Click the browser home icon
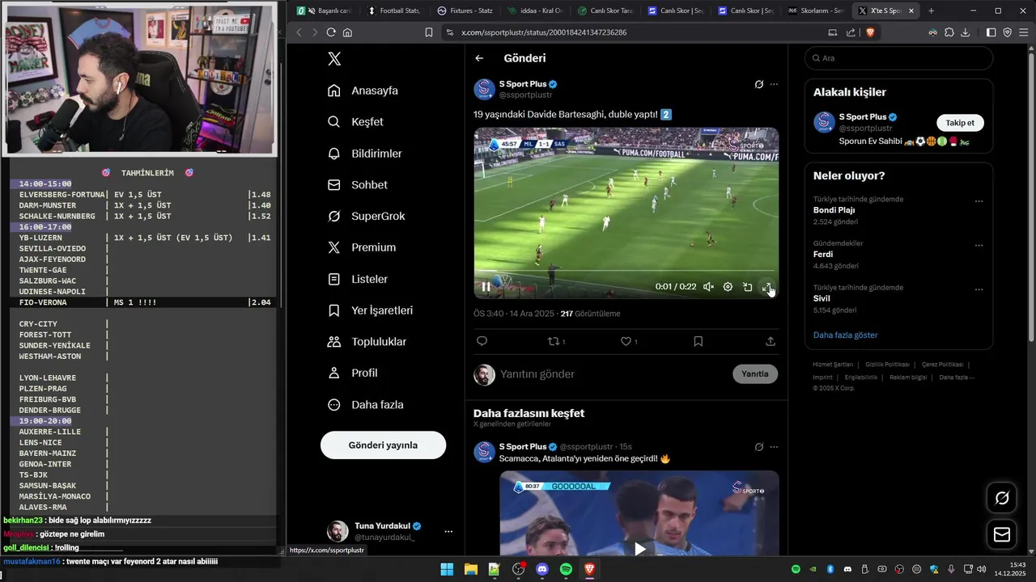This screenshot has height=582, width=1036. click(x=348, y=32)
